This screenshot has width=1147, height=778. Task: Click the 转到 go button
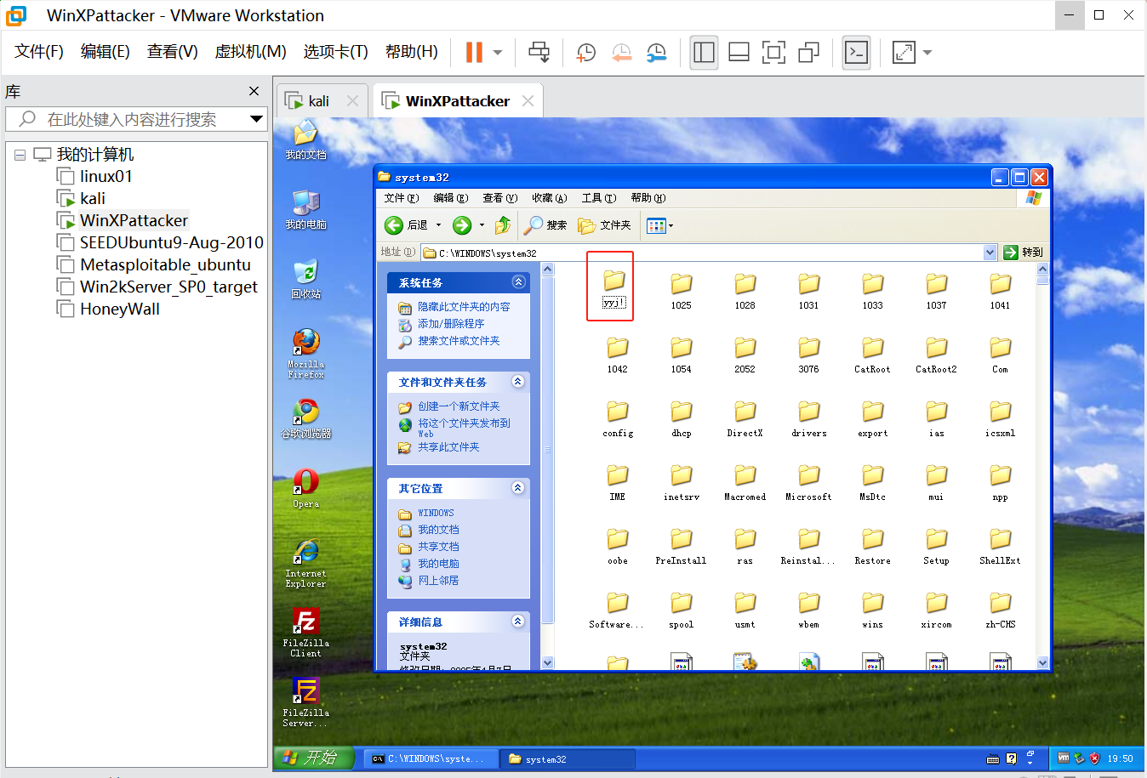coord(1023,253)
